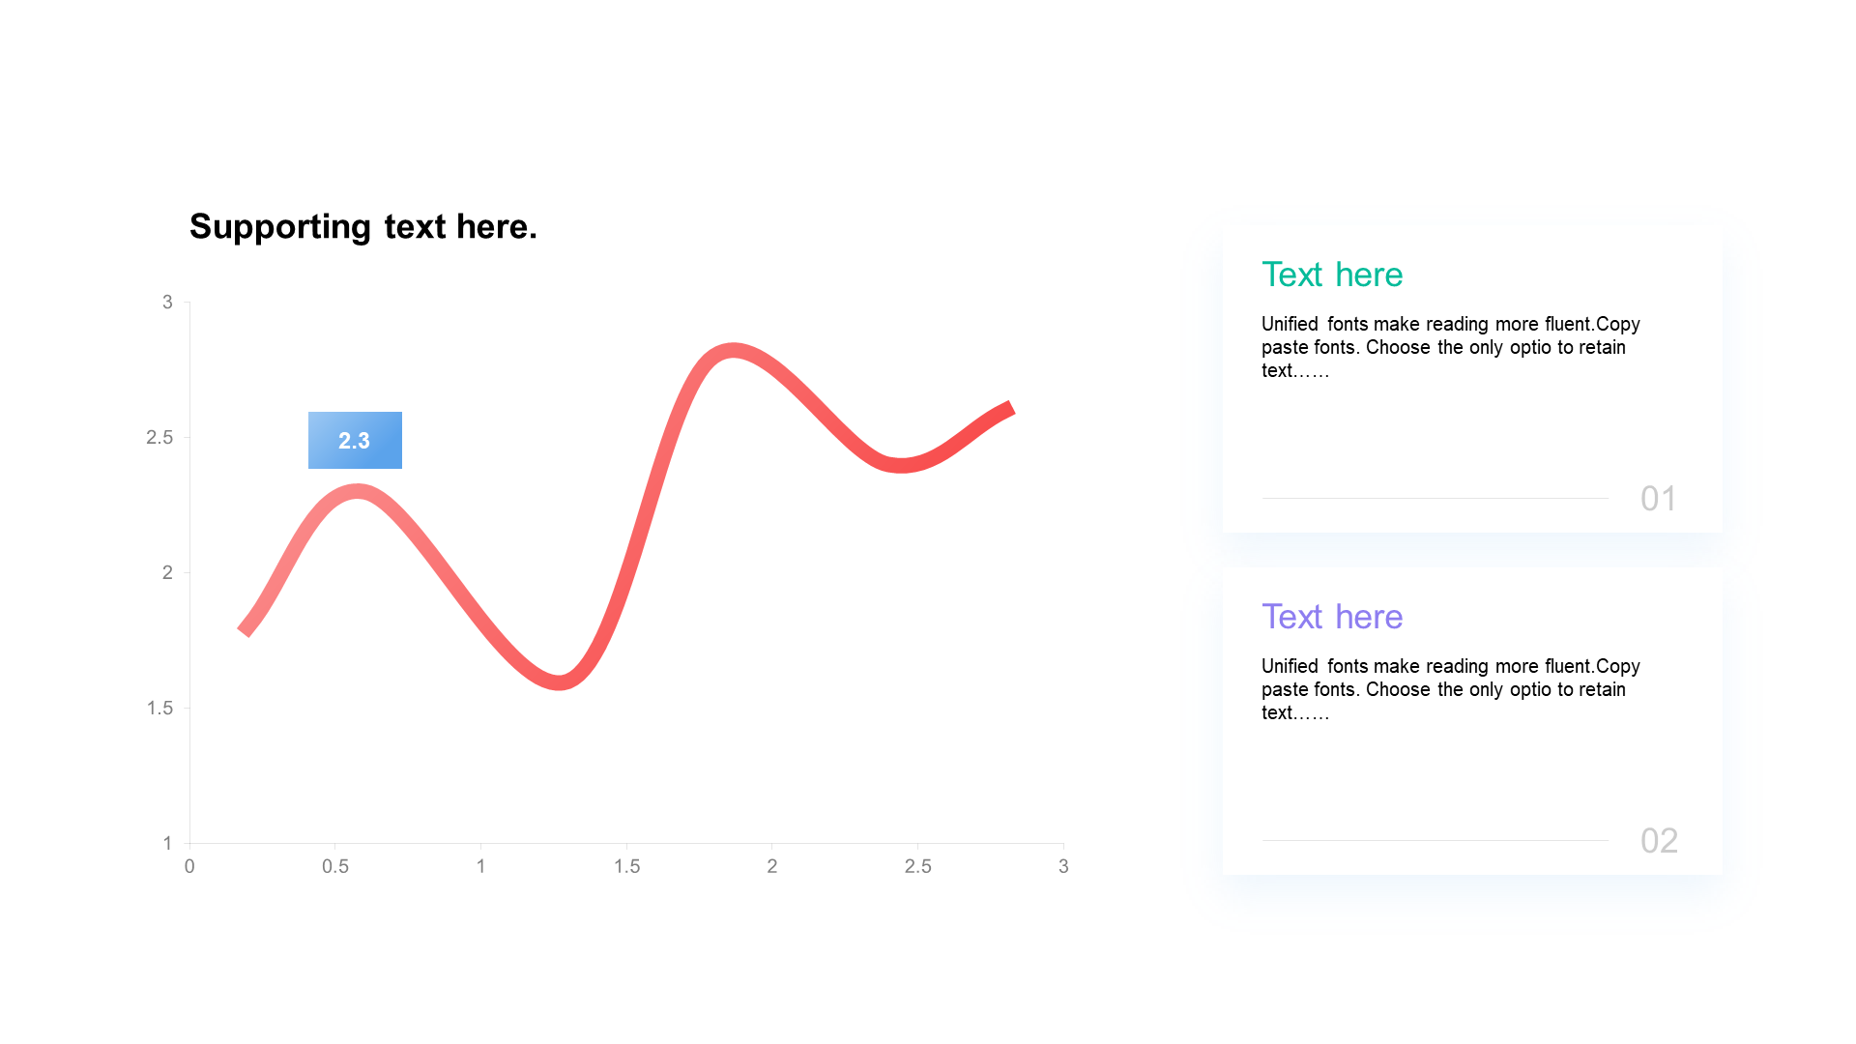The width and height of the screenshot is (1856, 1044).
Task: Click the x-axis label 2.5
Action: pos(917,867)
